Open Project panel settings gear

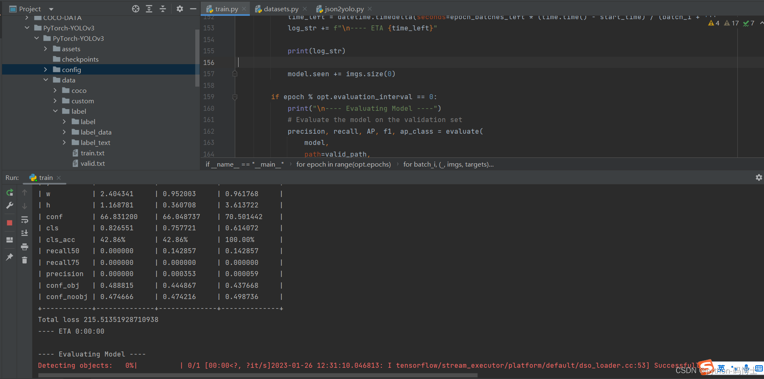click(x=180, y=9)
